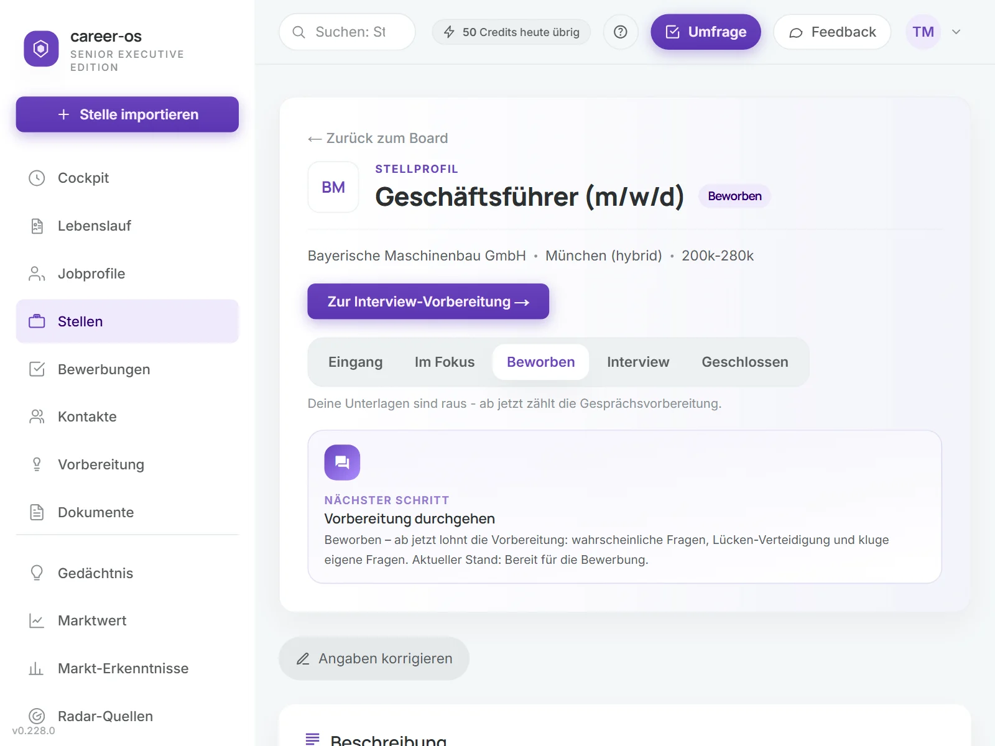Click the Feedback button
The height and width of the screenshot is (746, 995).
pyautogui.click(x=832, y=32)
